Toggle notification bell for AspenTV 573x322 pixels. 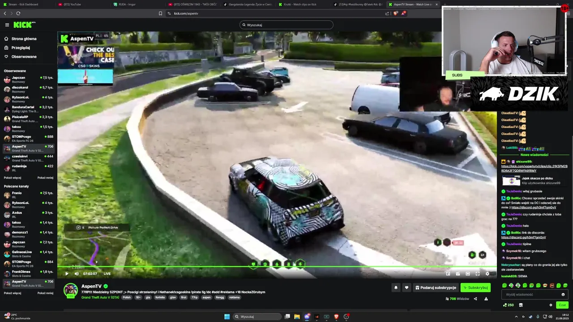(396, 288)
